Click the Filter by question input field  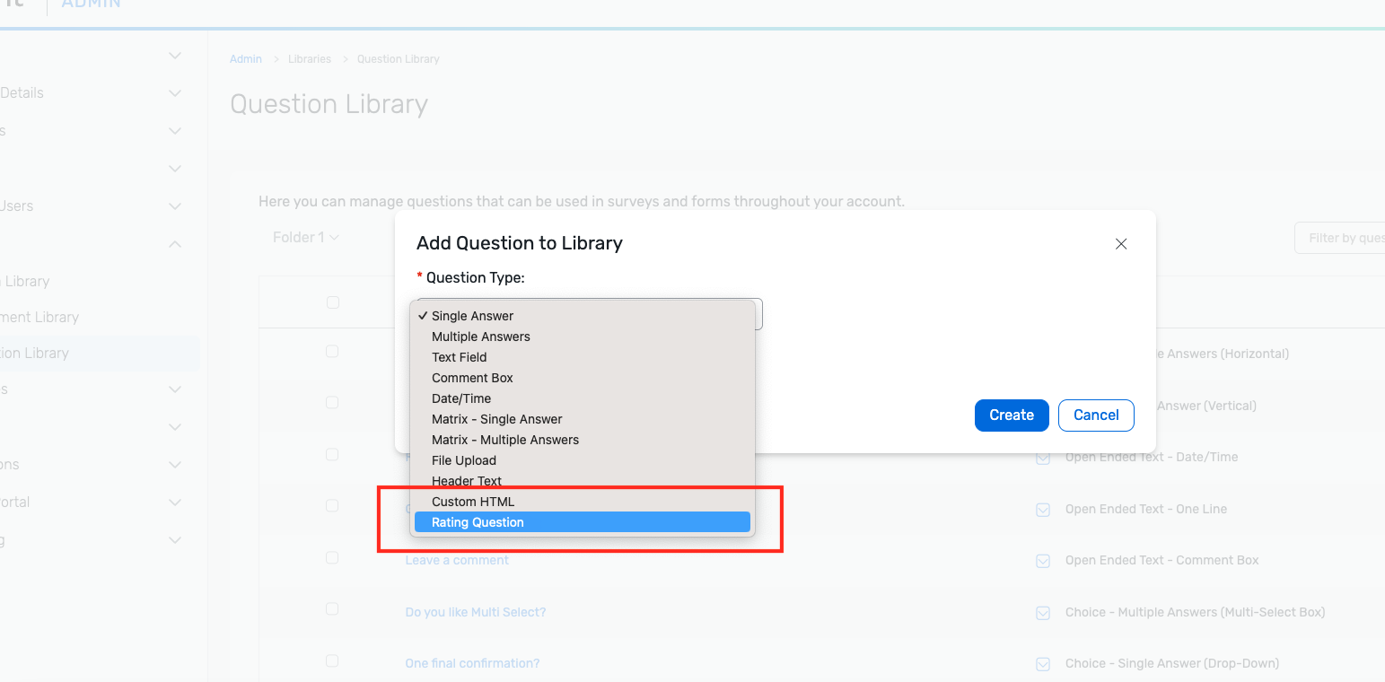click(1339, 238)
